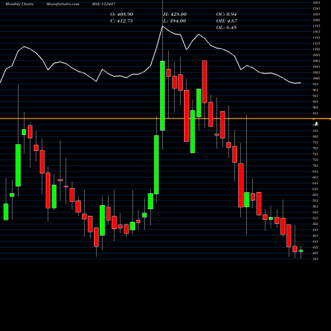Click the 1063 price axis label
Screen dimensions: 331x331
coord(316,61)
